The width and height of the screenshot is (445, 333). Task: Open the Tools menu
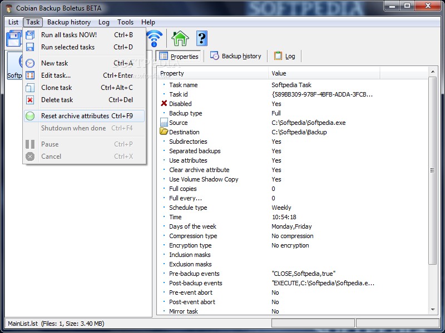click(125, 22)
